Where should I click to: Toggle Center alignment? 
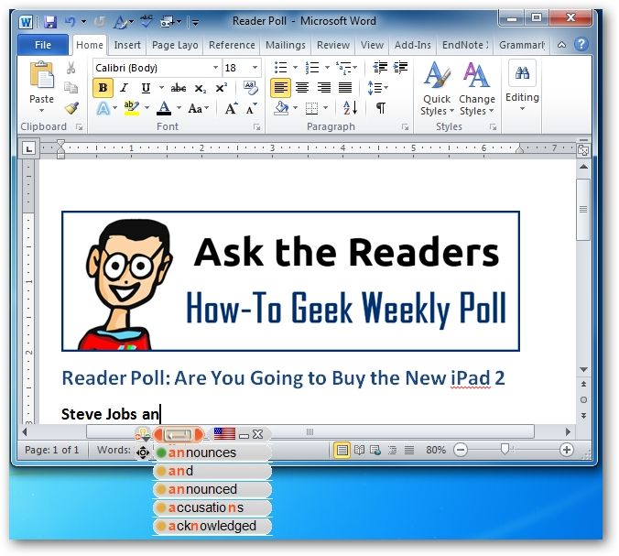[302, 88]
